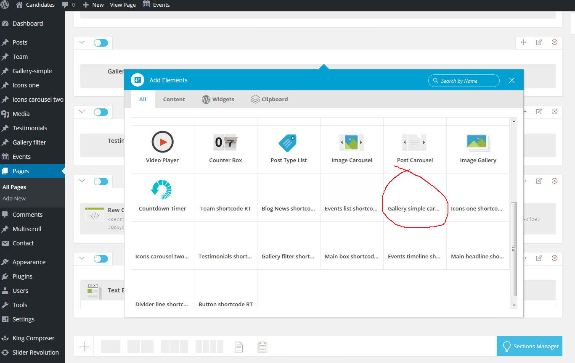The width and height of the screenshot is (575, 363).
Task: Click the red delete icon on first row
Action: pos(554,42)
